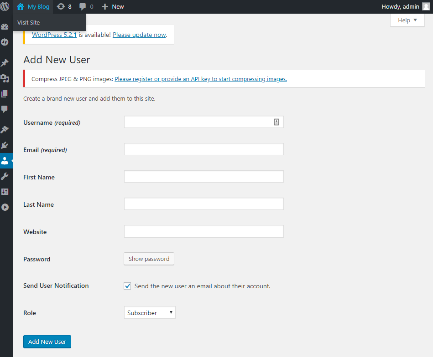
Task: Follow the 'Please update now' link
Action: tap(139, 35)
